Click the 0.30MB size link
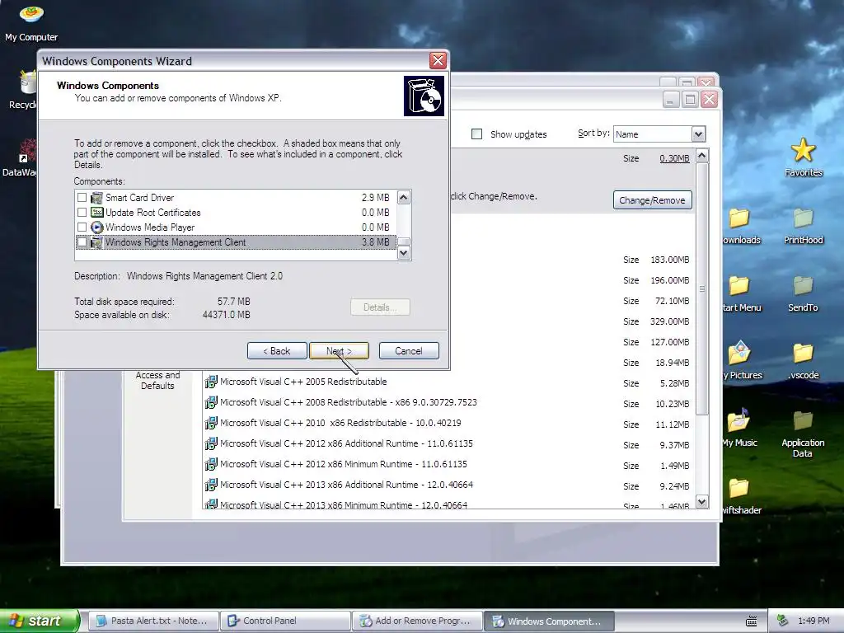Screen dimensions: 844x633 pos(674,158)
